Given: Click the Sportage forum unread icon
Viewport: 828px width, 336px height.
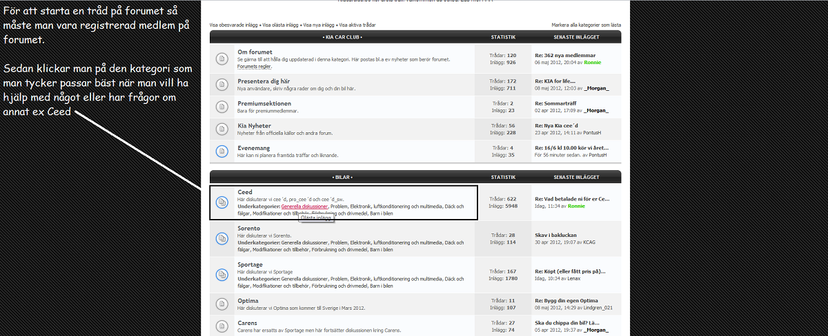Looking at the screenshot, I should 221,274.
